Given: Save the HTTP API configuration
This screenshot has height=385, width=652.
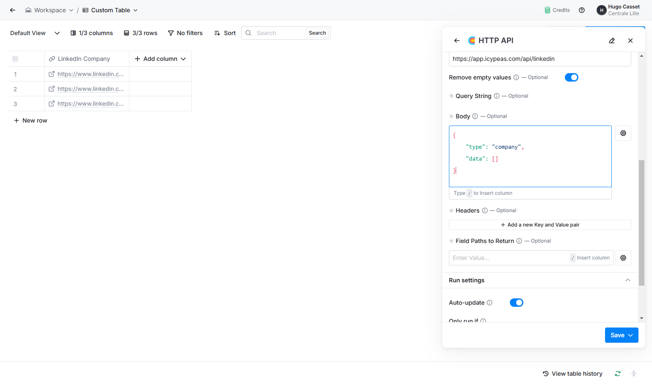Looking at the screenshot, I should point(622,335).
